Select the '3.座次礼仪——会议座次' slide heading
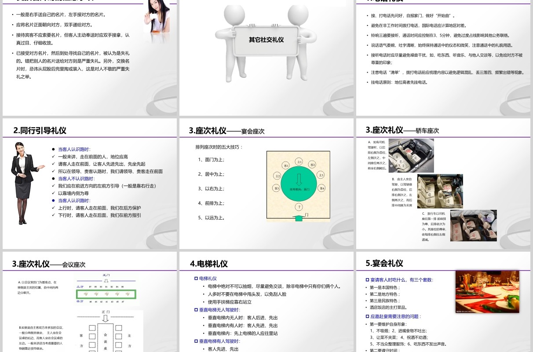This screenshot has width=533, height=352. [x=49, y=264]
